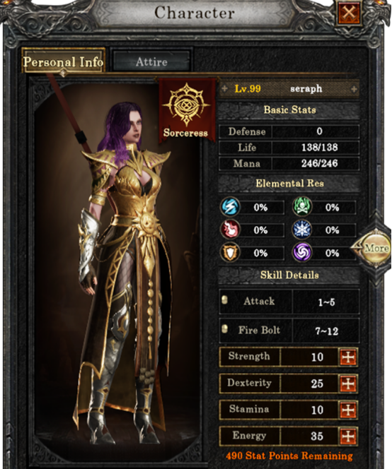The height and width of the screenshot is (469, 392).
Task: Click the small icon beside Attack
Action: pos(224,300)
